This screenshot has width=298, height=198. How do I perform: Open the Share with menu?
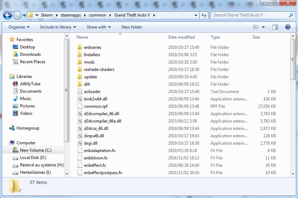click(99, 27)
